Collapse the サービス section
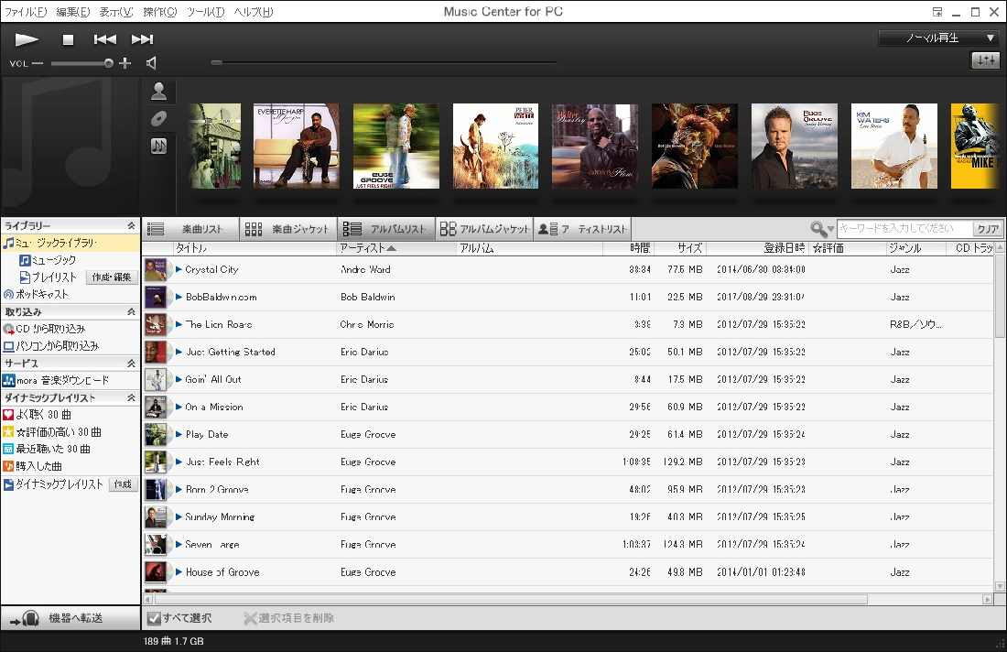Viewport: 1007px width, 652px height. point(131,363)
